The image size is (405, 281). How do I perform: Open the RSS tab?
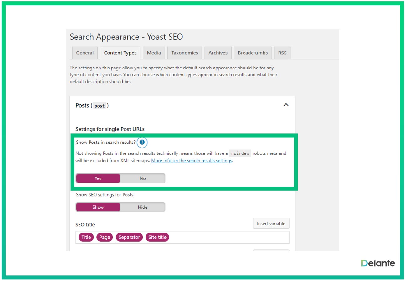(282, 53)
